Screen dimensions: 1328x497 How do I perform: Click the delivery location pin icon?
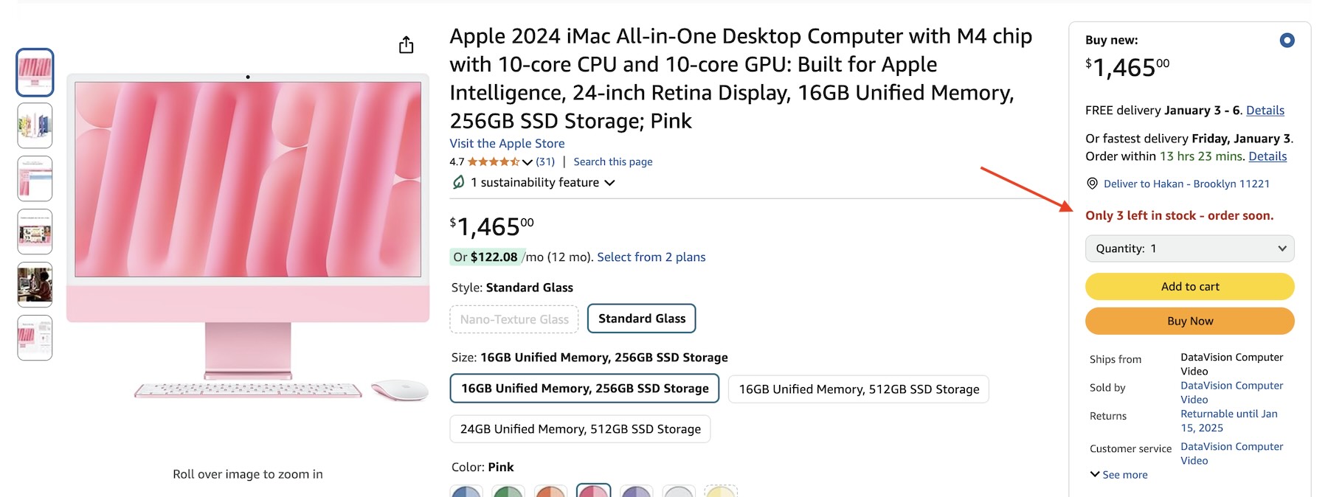pyautogui.click(x=1092, y=184)
